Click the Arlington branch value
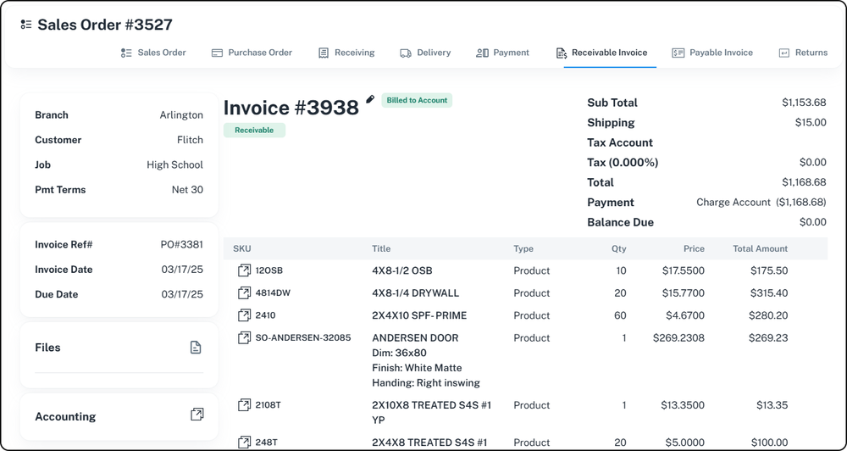Screen dimensions: 847x451 181,114
